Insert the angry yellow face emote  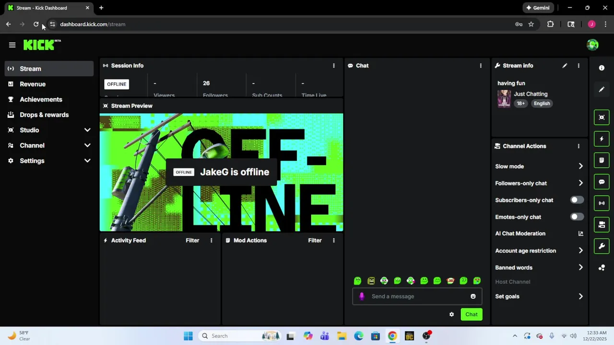coord(371,281)
